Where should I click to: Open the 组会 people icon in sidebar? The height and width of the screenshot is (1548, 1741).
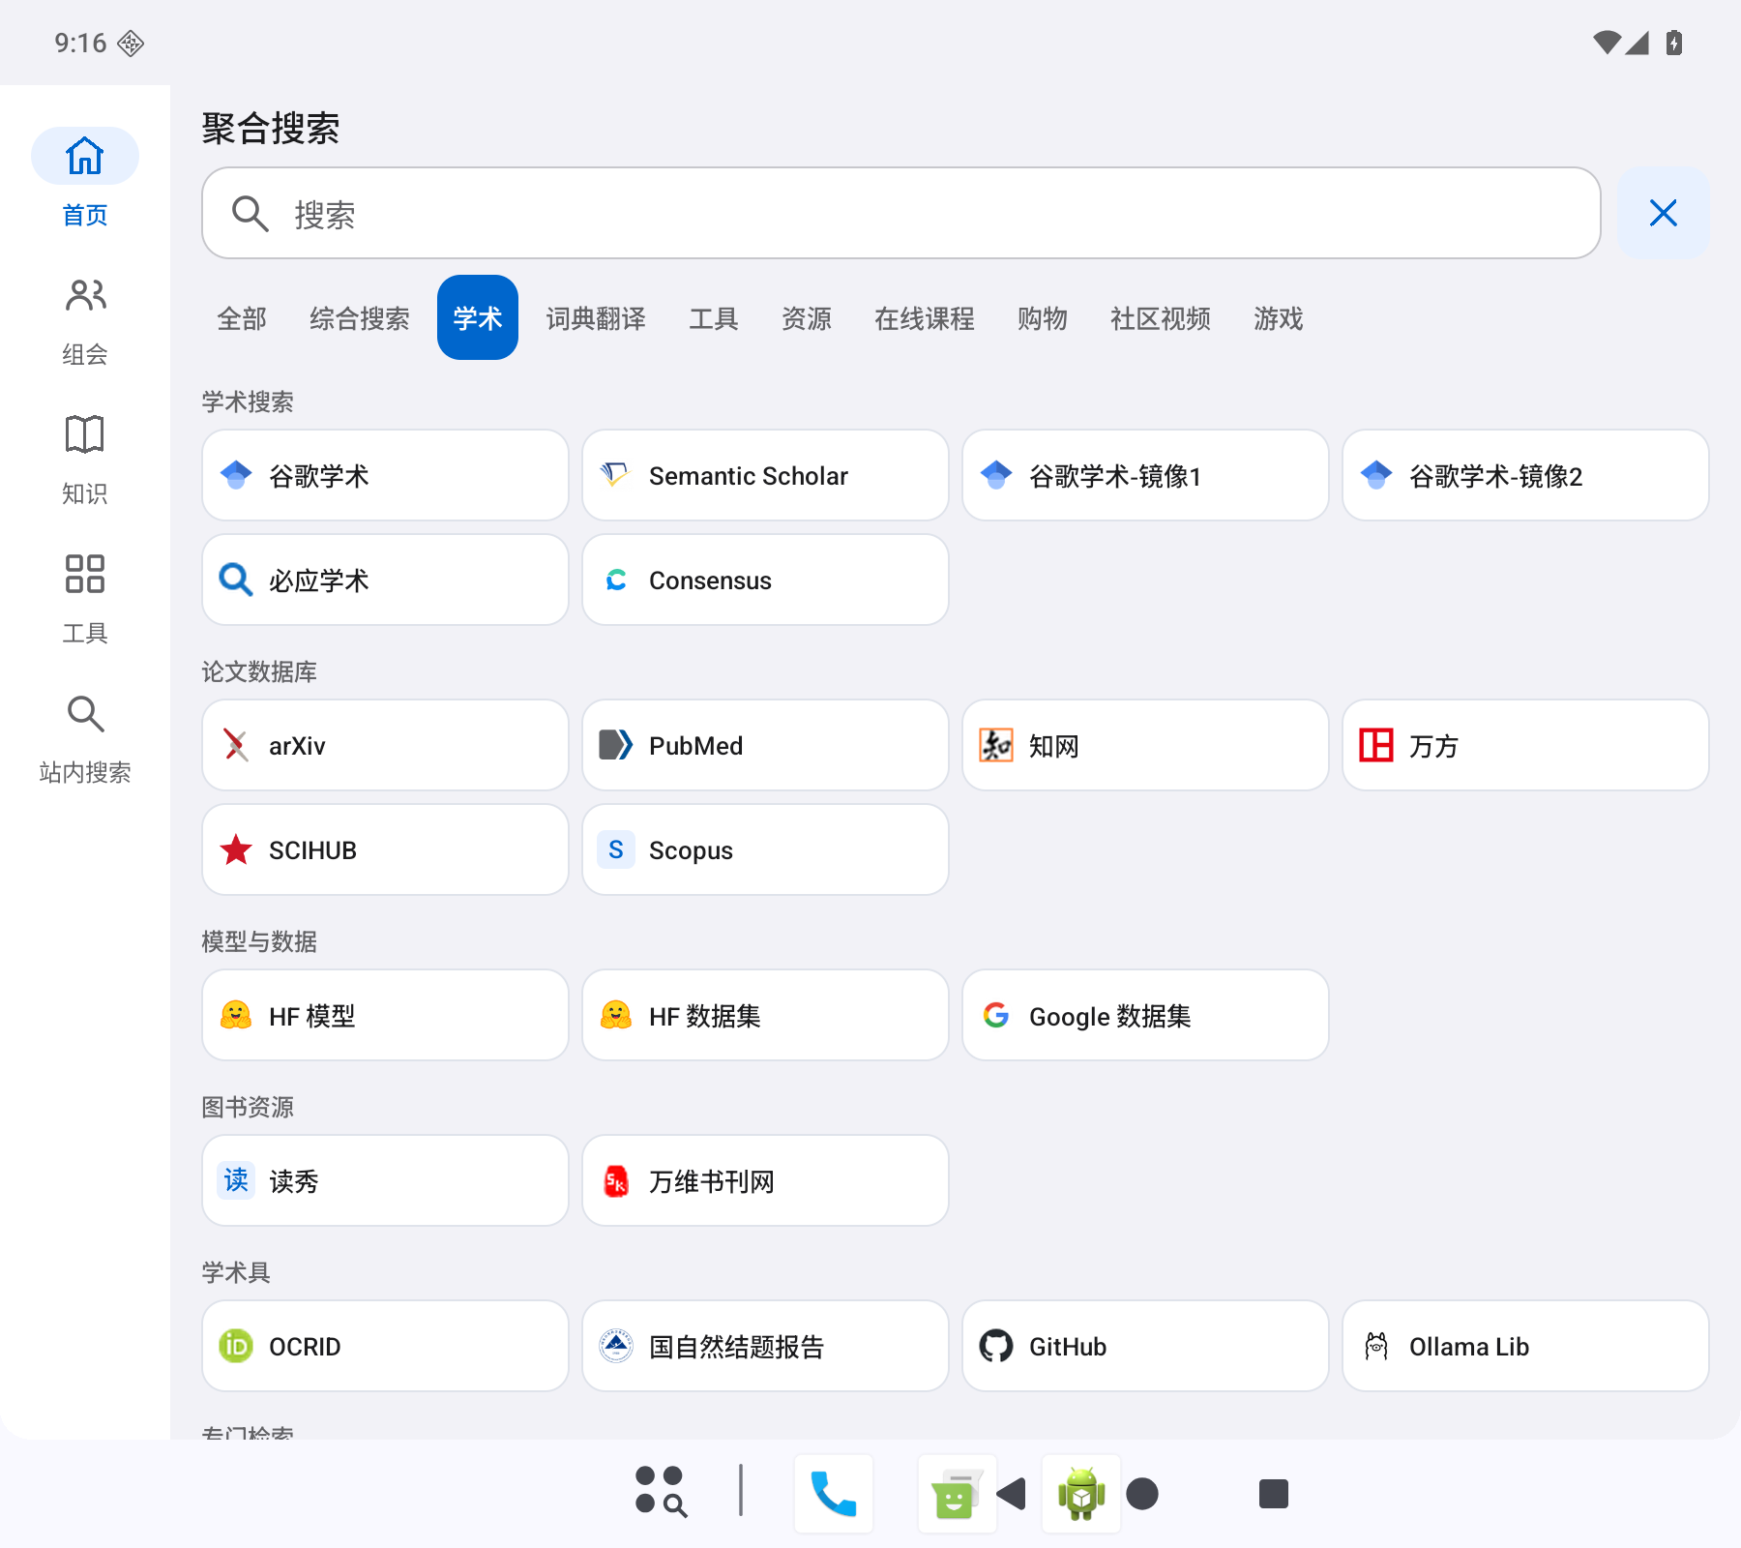coord(85,295)
